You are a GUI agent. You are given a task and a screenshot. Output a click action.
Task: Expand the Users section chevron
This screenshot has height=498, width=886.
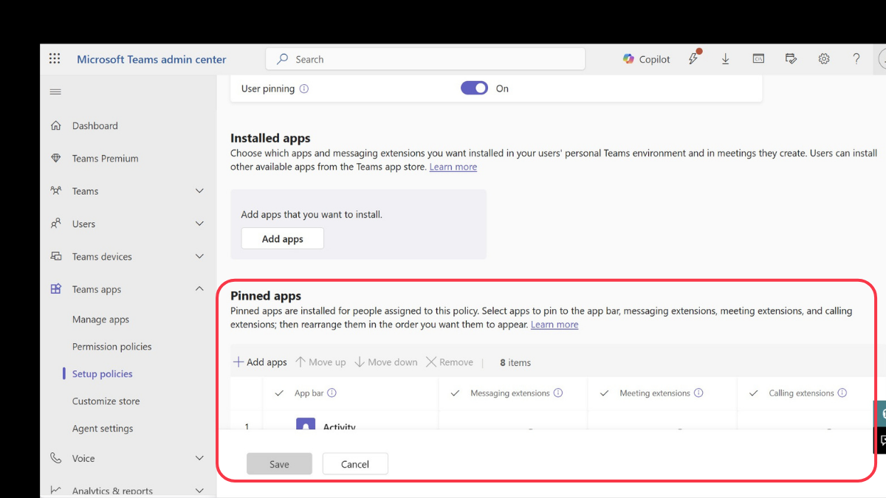199,224
